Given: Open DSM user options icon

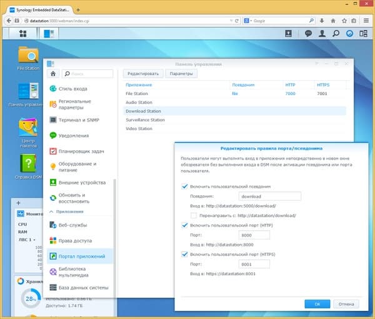Looking at the screenshot, I should (x=322, y=34).
